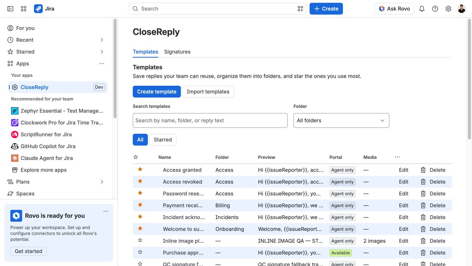This screenshot has height=266, width=472.
Task: Click trash icon for Payment received row
Action: coord(423,205)
